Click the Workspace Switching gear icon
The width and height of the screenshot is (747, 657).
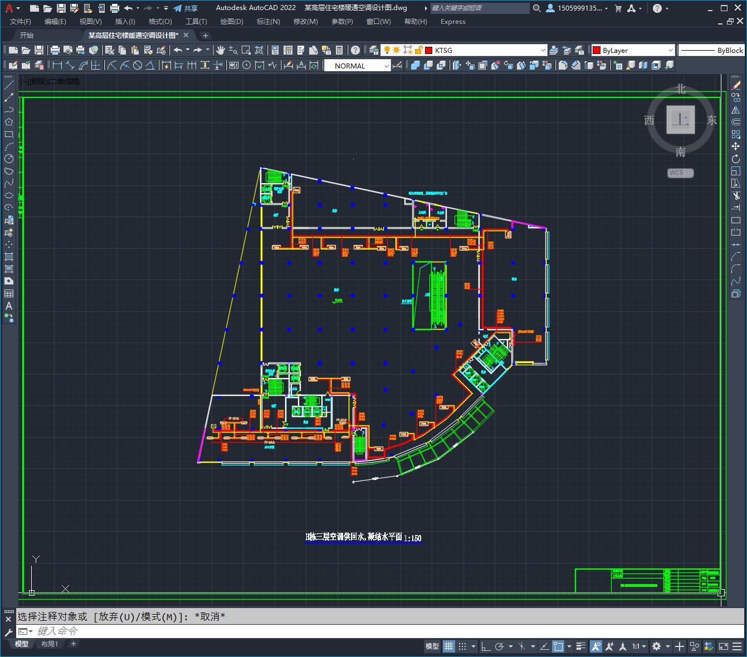[x=657, y=646]
